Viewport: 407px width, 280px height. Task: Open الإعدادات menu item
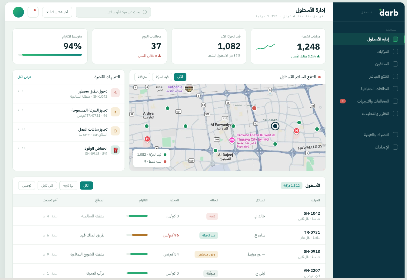(x=369, y=147)
